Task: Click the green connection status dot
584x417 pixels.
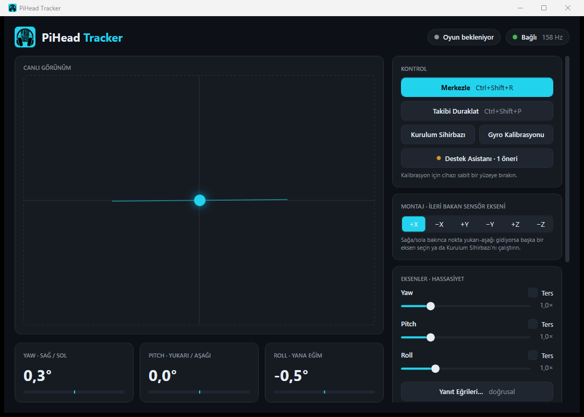Action: 515,37
